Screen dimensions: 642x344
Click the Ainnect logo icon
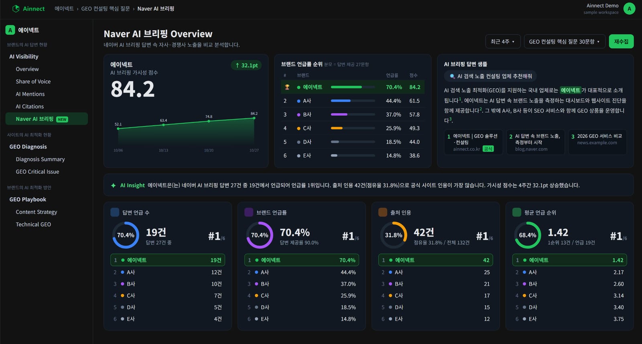[16, 8]
